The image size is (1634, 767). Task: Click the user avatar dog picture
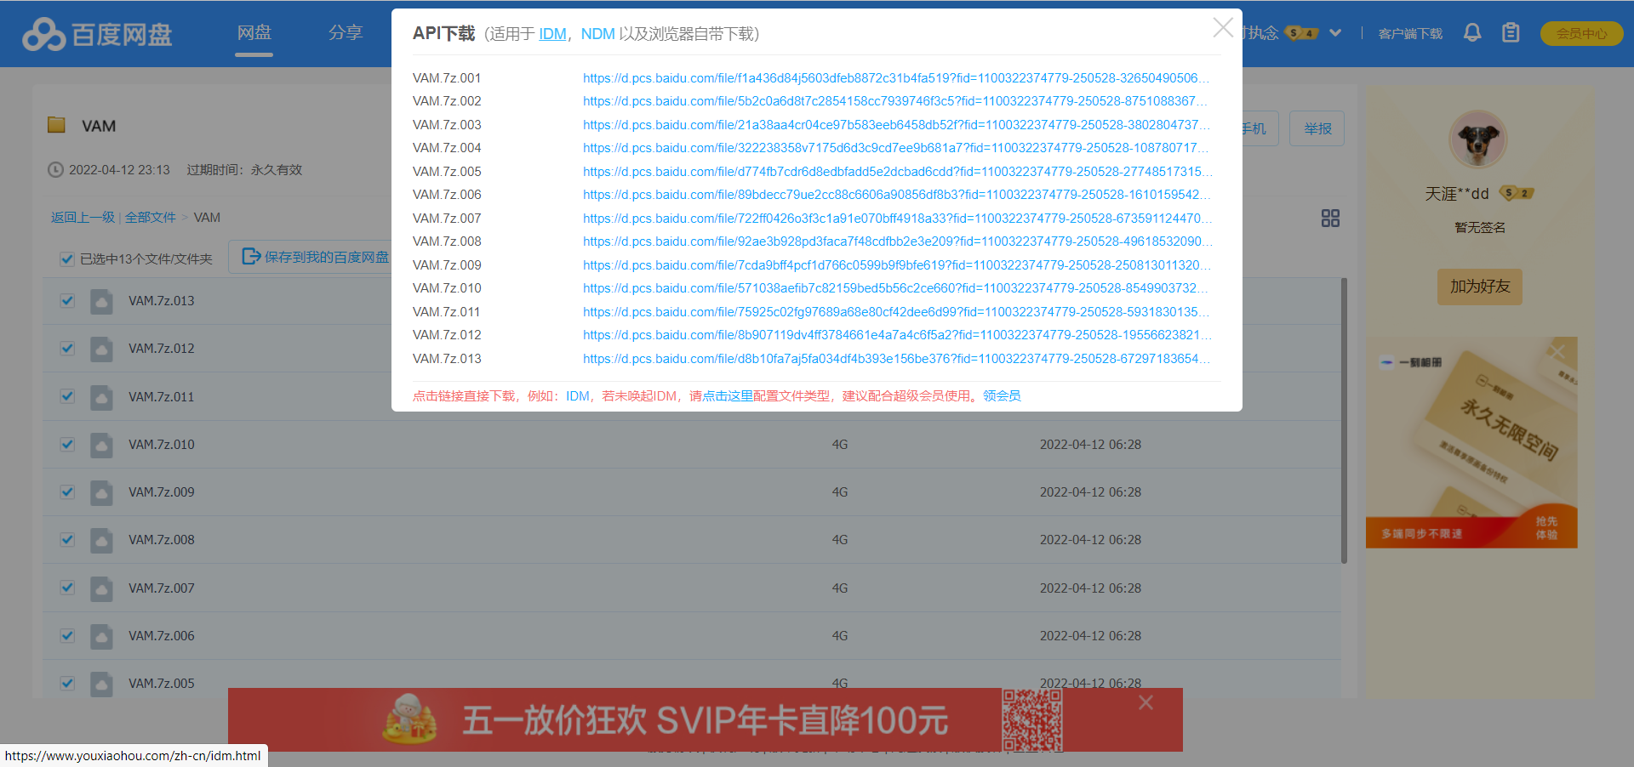pos(1478,139)
